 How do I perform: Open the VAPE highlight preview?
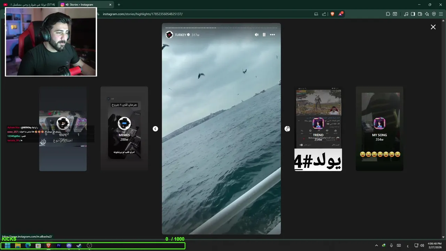pos(63,129)
